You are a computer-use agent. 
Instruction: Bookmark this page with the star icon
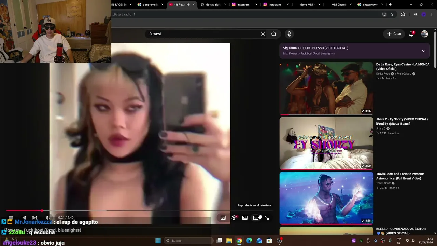(x=392, y=14)
